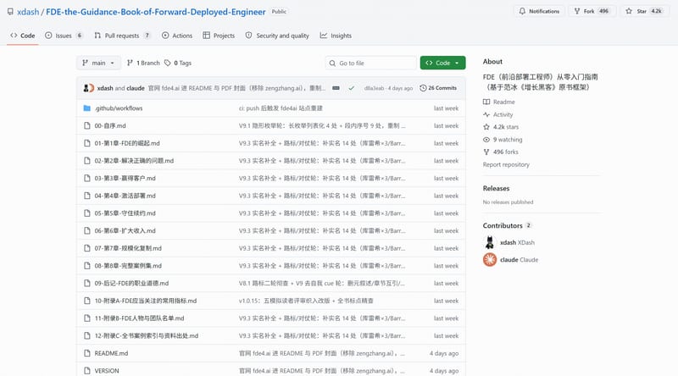The width and height of the screenshot is (678, 376).
Task: Open the file 12-附录C-全书案例索引与资料出处.md
Action: coord(147,335)
